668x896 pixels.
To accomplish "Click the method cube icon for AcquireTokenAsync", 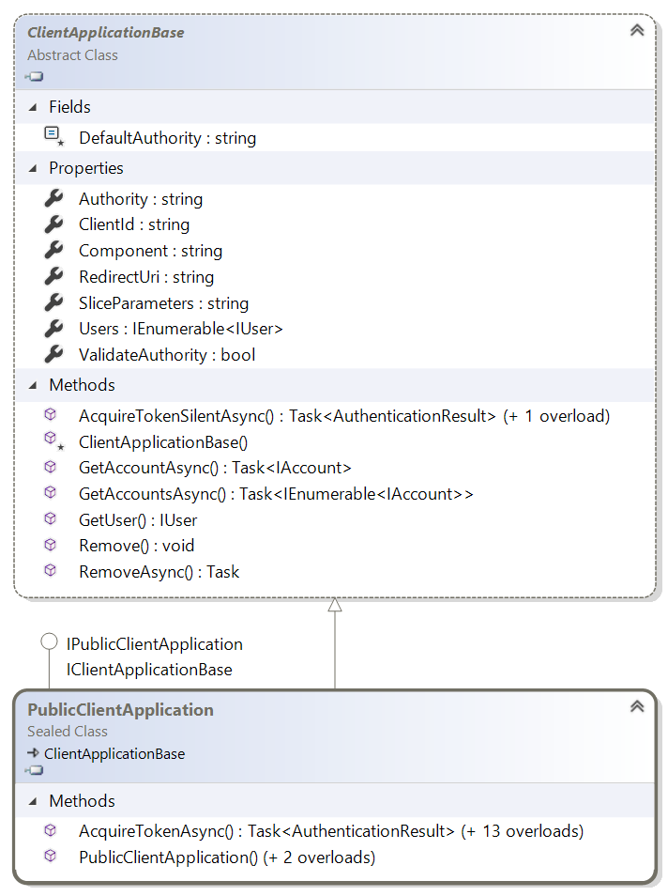I will coord(51,829).
